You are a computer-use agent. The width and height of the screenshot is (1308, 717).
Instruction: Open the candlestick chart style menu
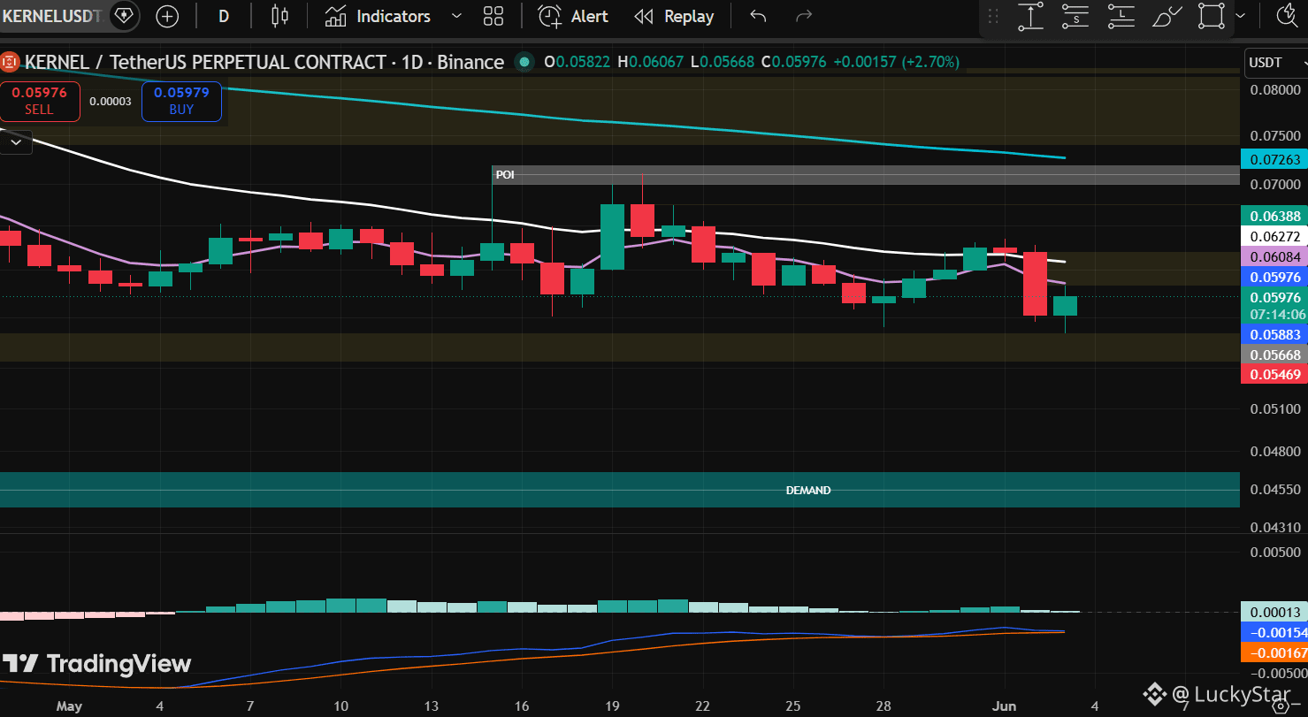point(280,16)
